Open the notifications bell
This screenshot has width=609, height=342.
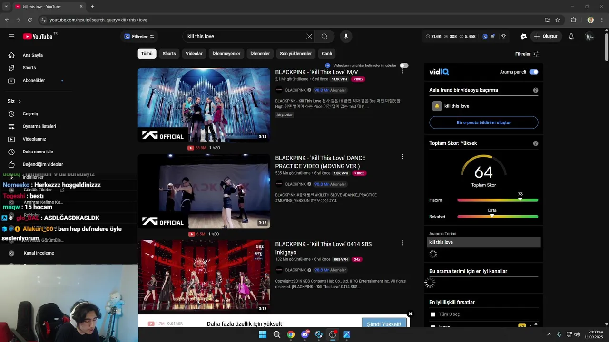click(571, 37)
